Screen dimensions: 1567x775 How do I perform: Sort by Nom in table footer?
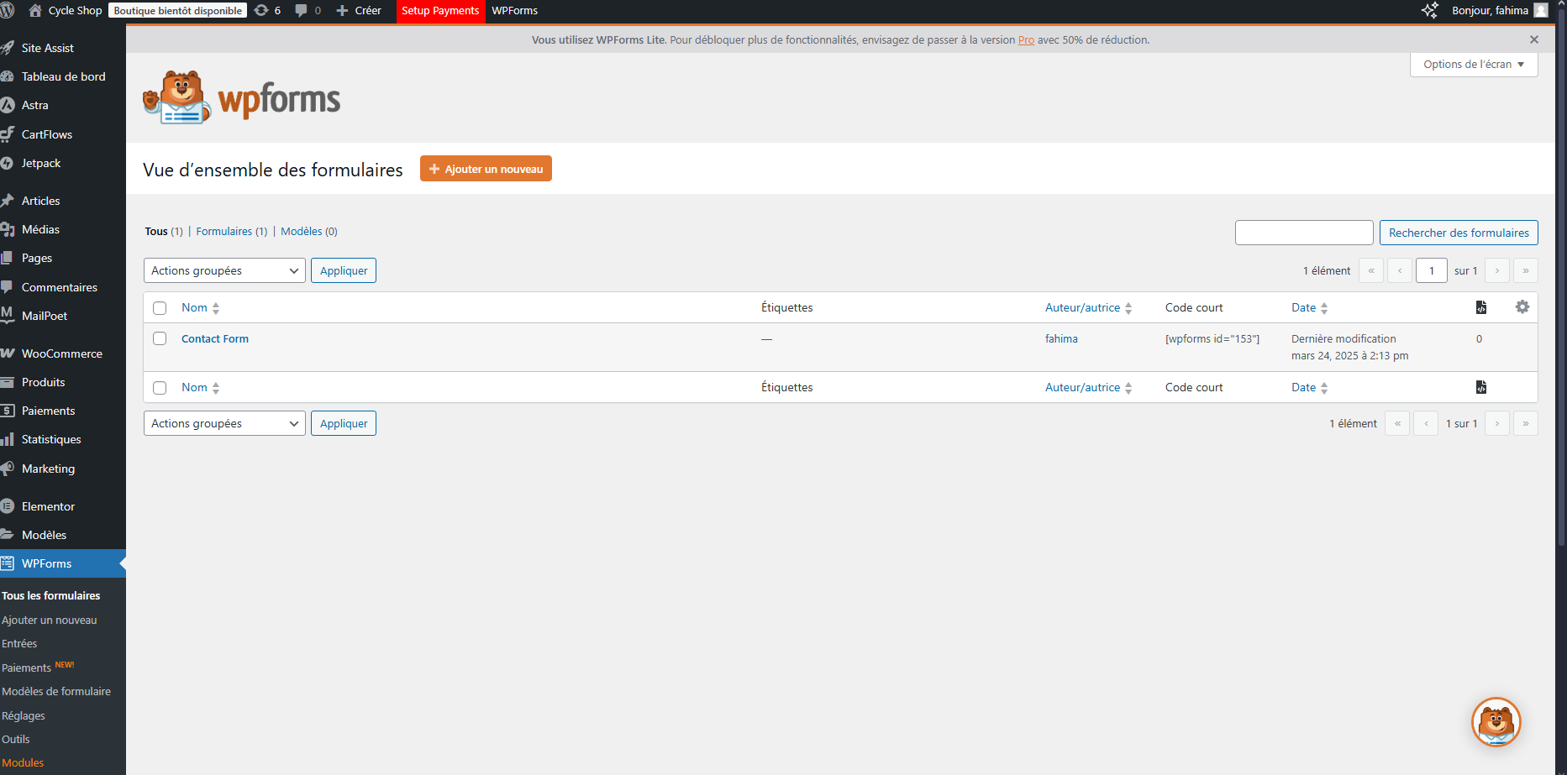tap(200, 387)
